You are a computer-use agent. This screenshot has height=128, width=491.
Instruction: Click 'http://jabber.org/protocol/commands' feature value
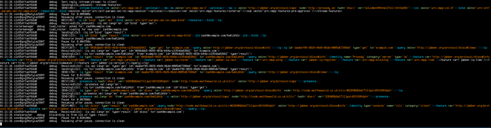46,63
